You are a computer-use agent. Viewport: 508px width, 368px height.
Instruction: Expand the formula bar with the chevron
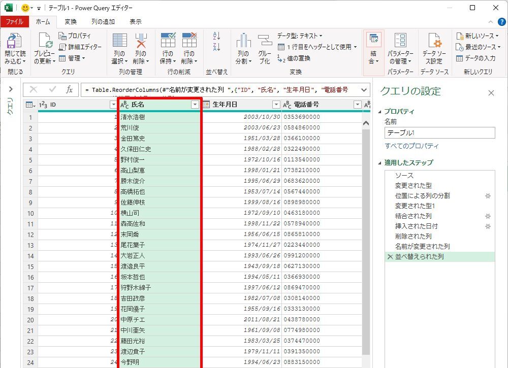pyautogui.click(x=364, y=90)
